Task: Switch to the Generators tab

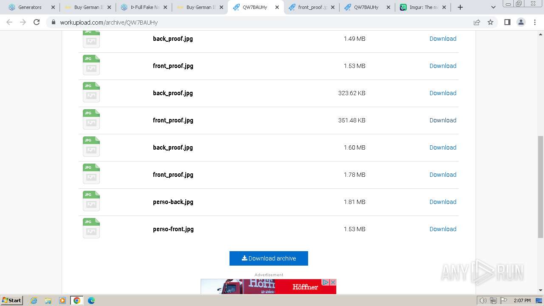Action: 32,7
